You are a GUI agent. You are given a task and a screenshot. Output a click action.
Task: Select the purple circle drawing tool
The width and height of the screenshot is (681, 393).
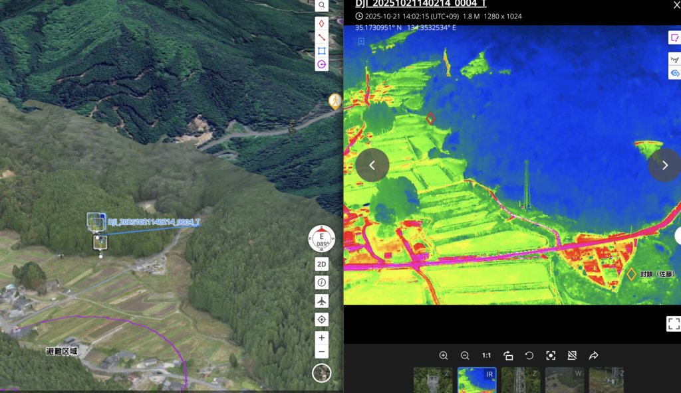[x=321, y=64]
